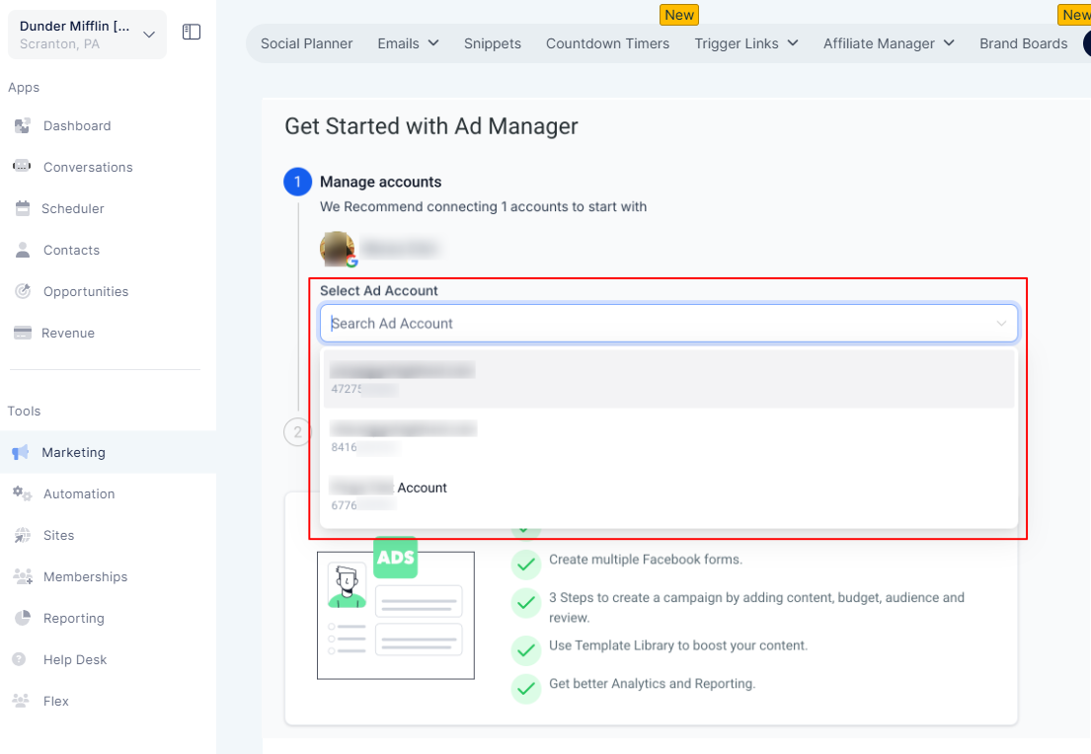Click the Memberships group icon
Image resolution: width=1091 pixels, height=754 pixels.
(x=23, y=576)
